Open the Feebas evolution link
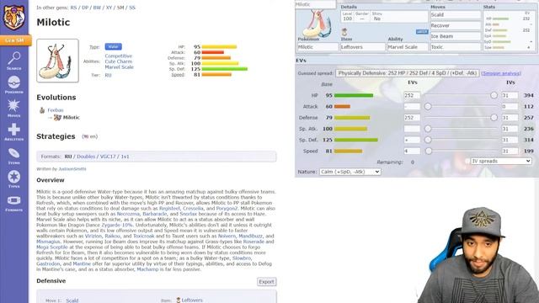This screenshot has height=303, width=539. [56, 110]
